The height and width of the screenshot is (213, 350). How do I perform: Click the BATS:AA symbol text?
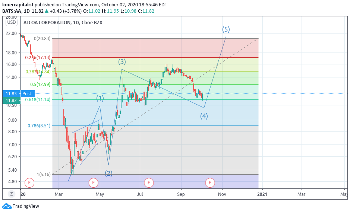(x=12, y=11)
